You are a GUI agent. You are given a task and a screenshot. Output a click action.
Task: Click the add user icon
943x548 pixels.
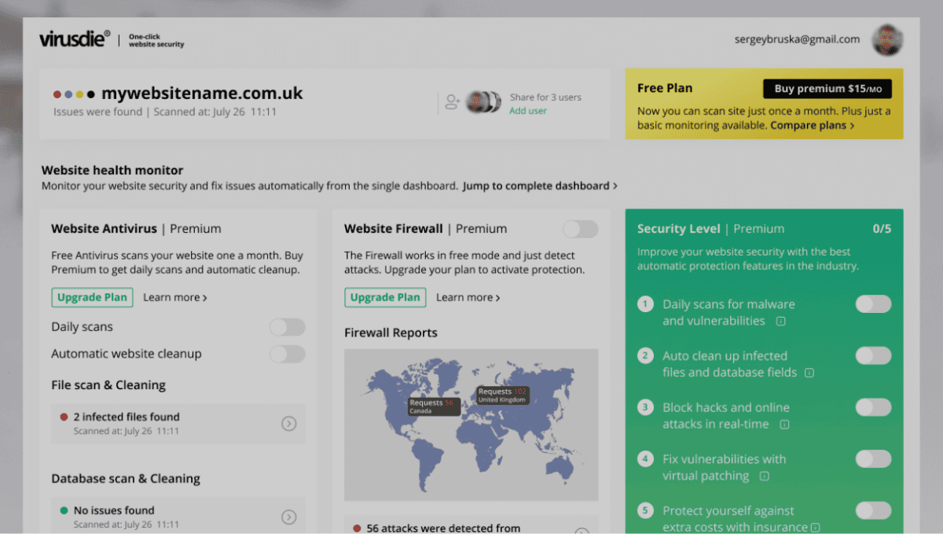452,102
